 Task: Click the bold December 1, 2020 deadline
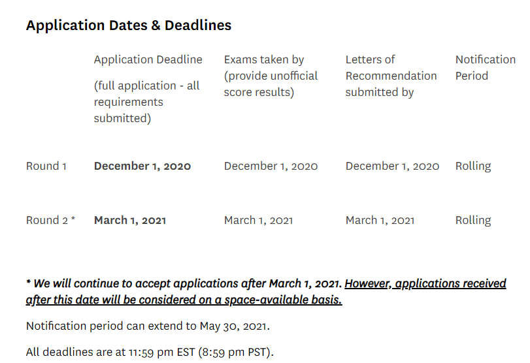[x=142, y=166]
